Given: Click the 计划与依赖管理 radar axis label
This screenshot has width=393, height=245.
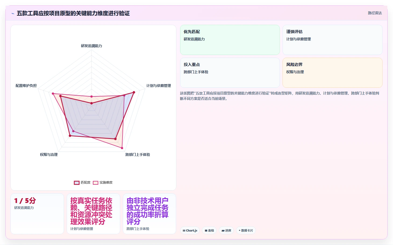Looking at the screenshot, I should 159,86.
